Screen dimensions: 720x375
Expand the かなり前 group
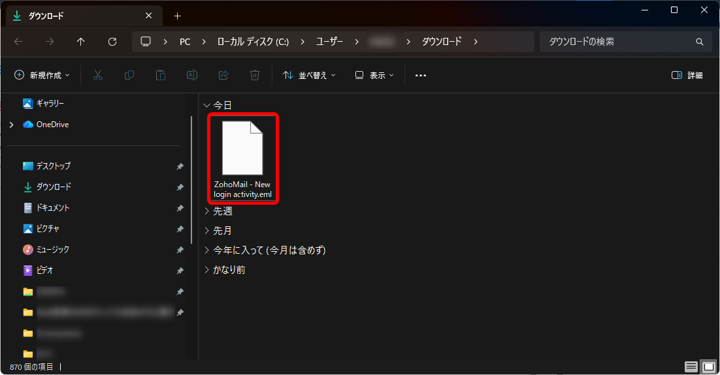coord(206,270)
